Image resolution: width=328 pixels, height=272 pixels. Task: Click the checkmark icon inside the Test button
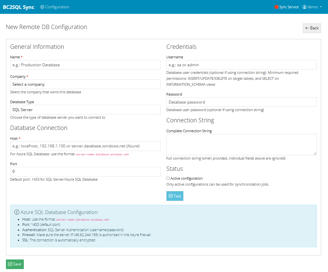170,196
